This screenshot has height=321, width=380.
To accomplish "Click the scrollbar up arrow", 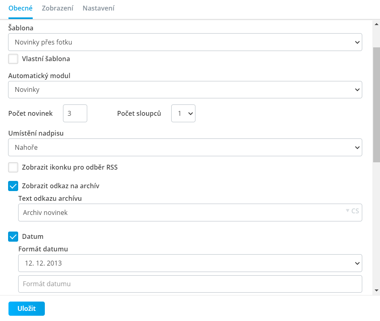I will [x=376, y=24].
